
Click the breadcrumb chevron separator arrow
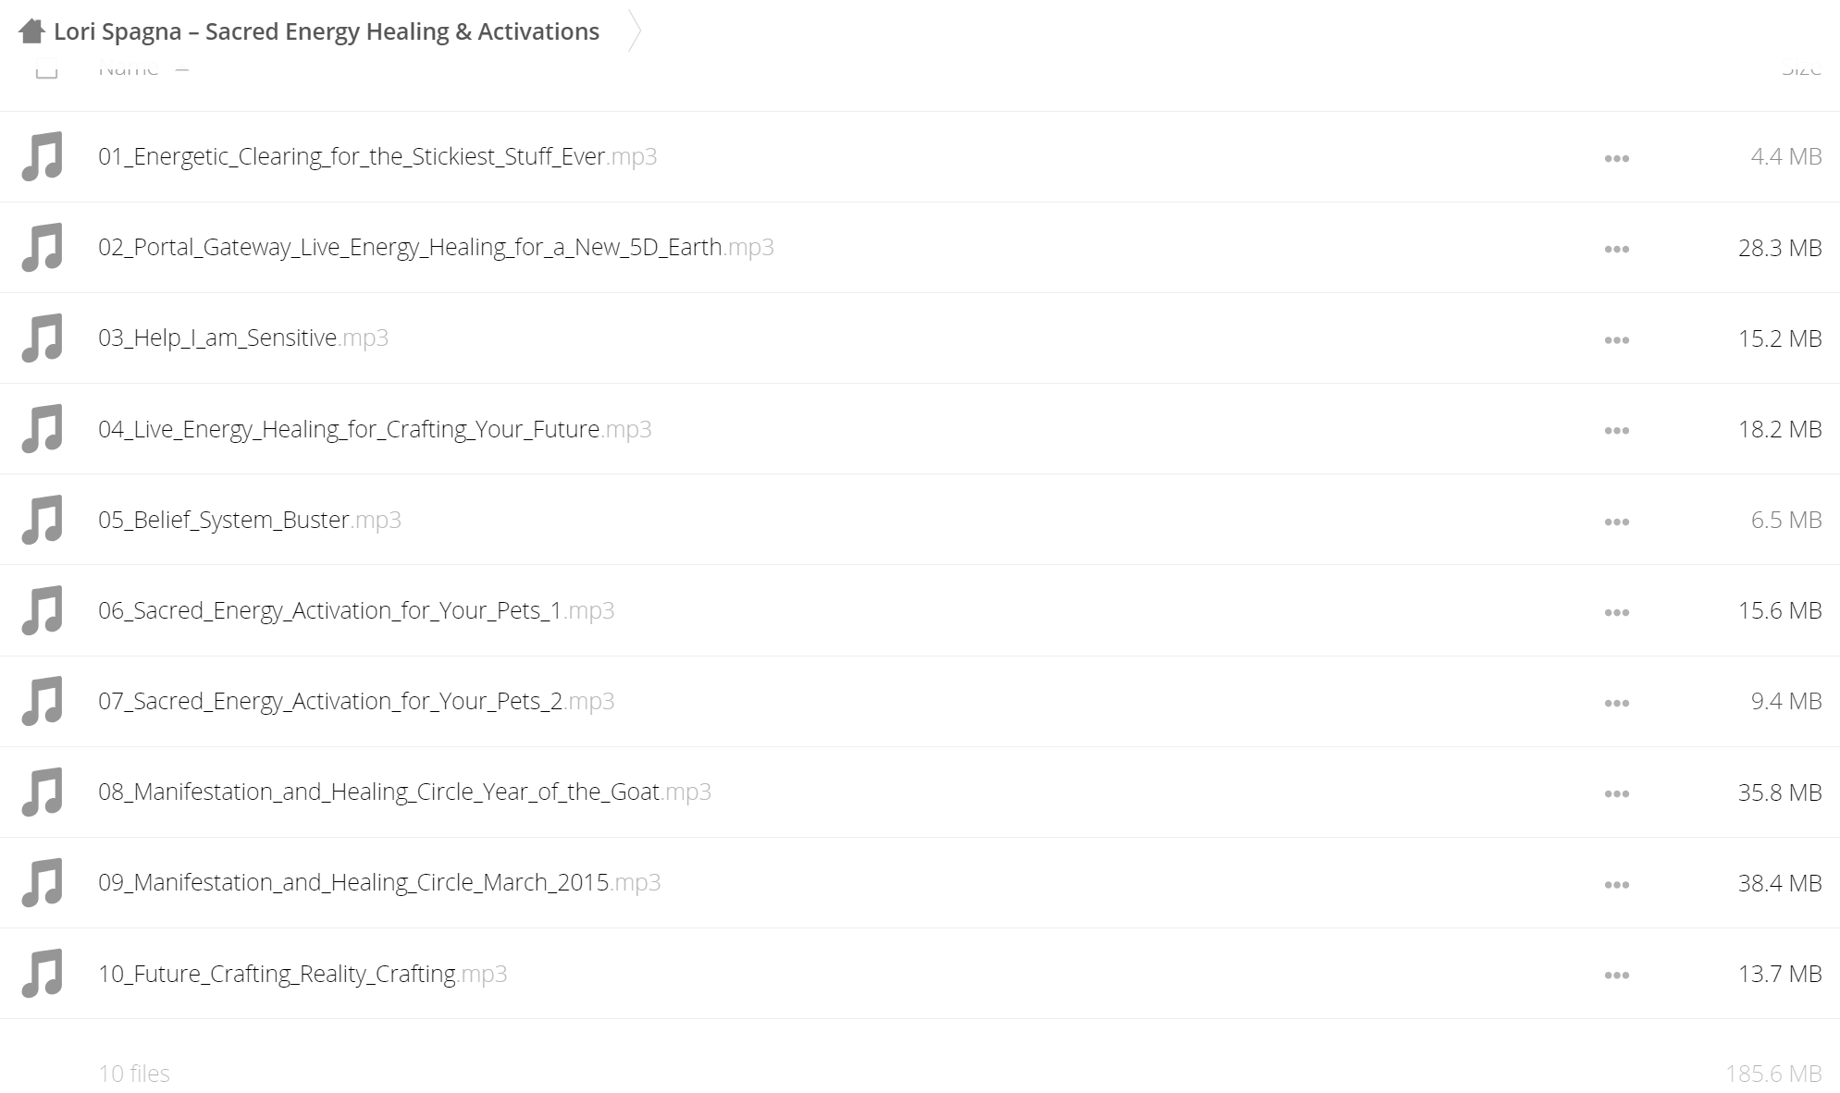click(635, 31)
